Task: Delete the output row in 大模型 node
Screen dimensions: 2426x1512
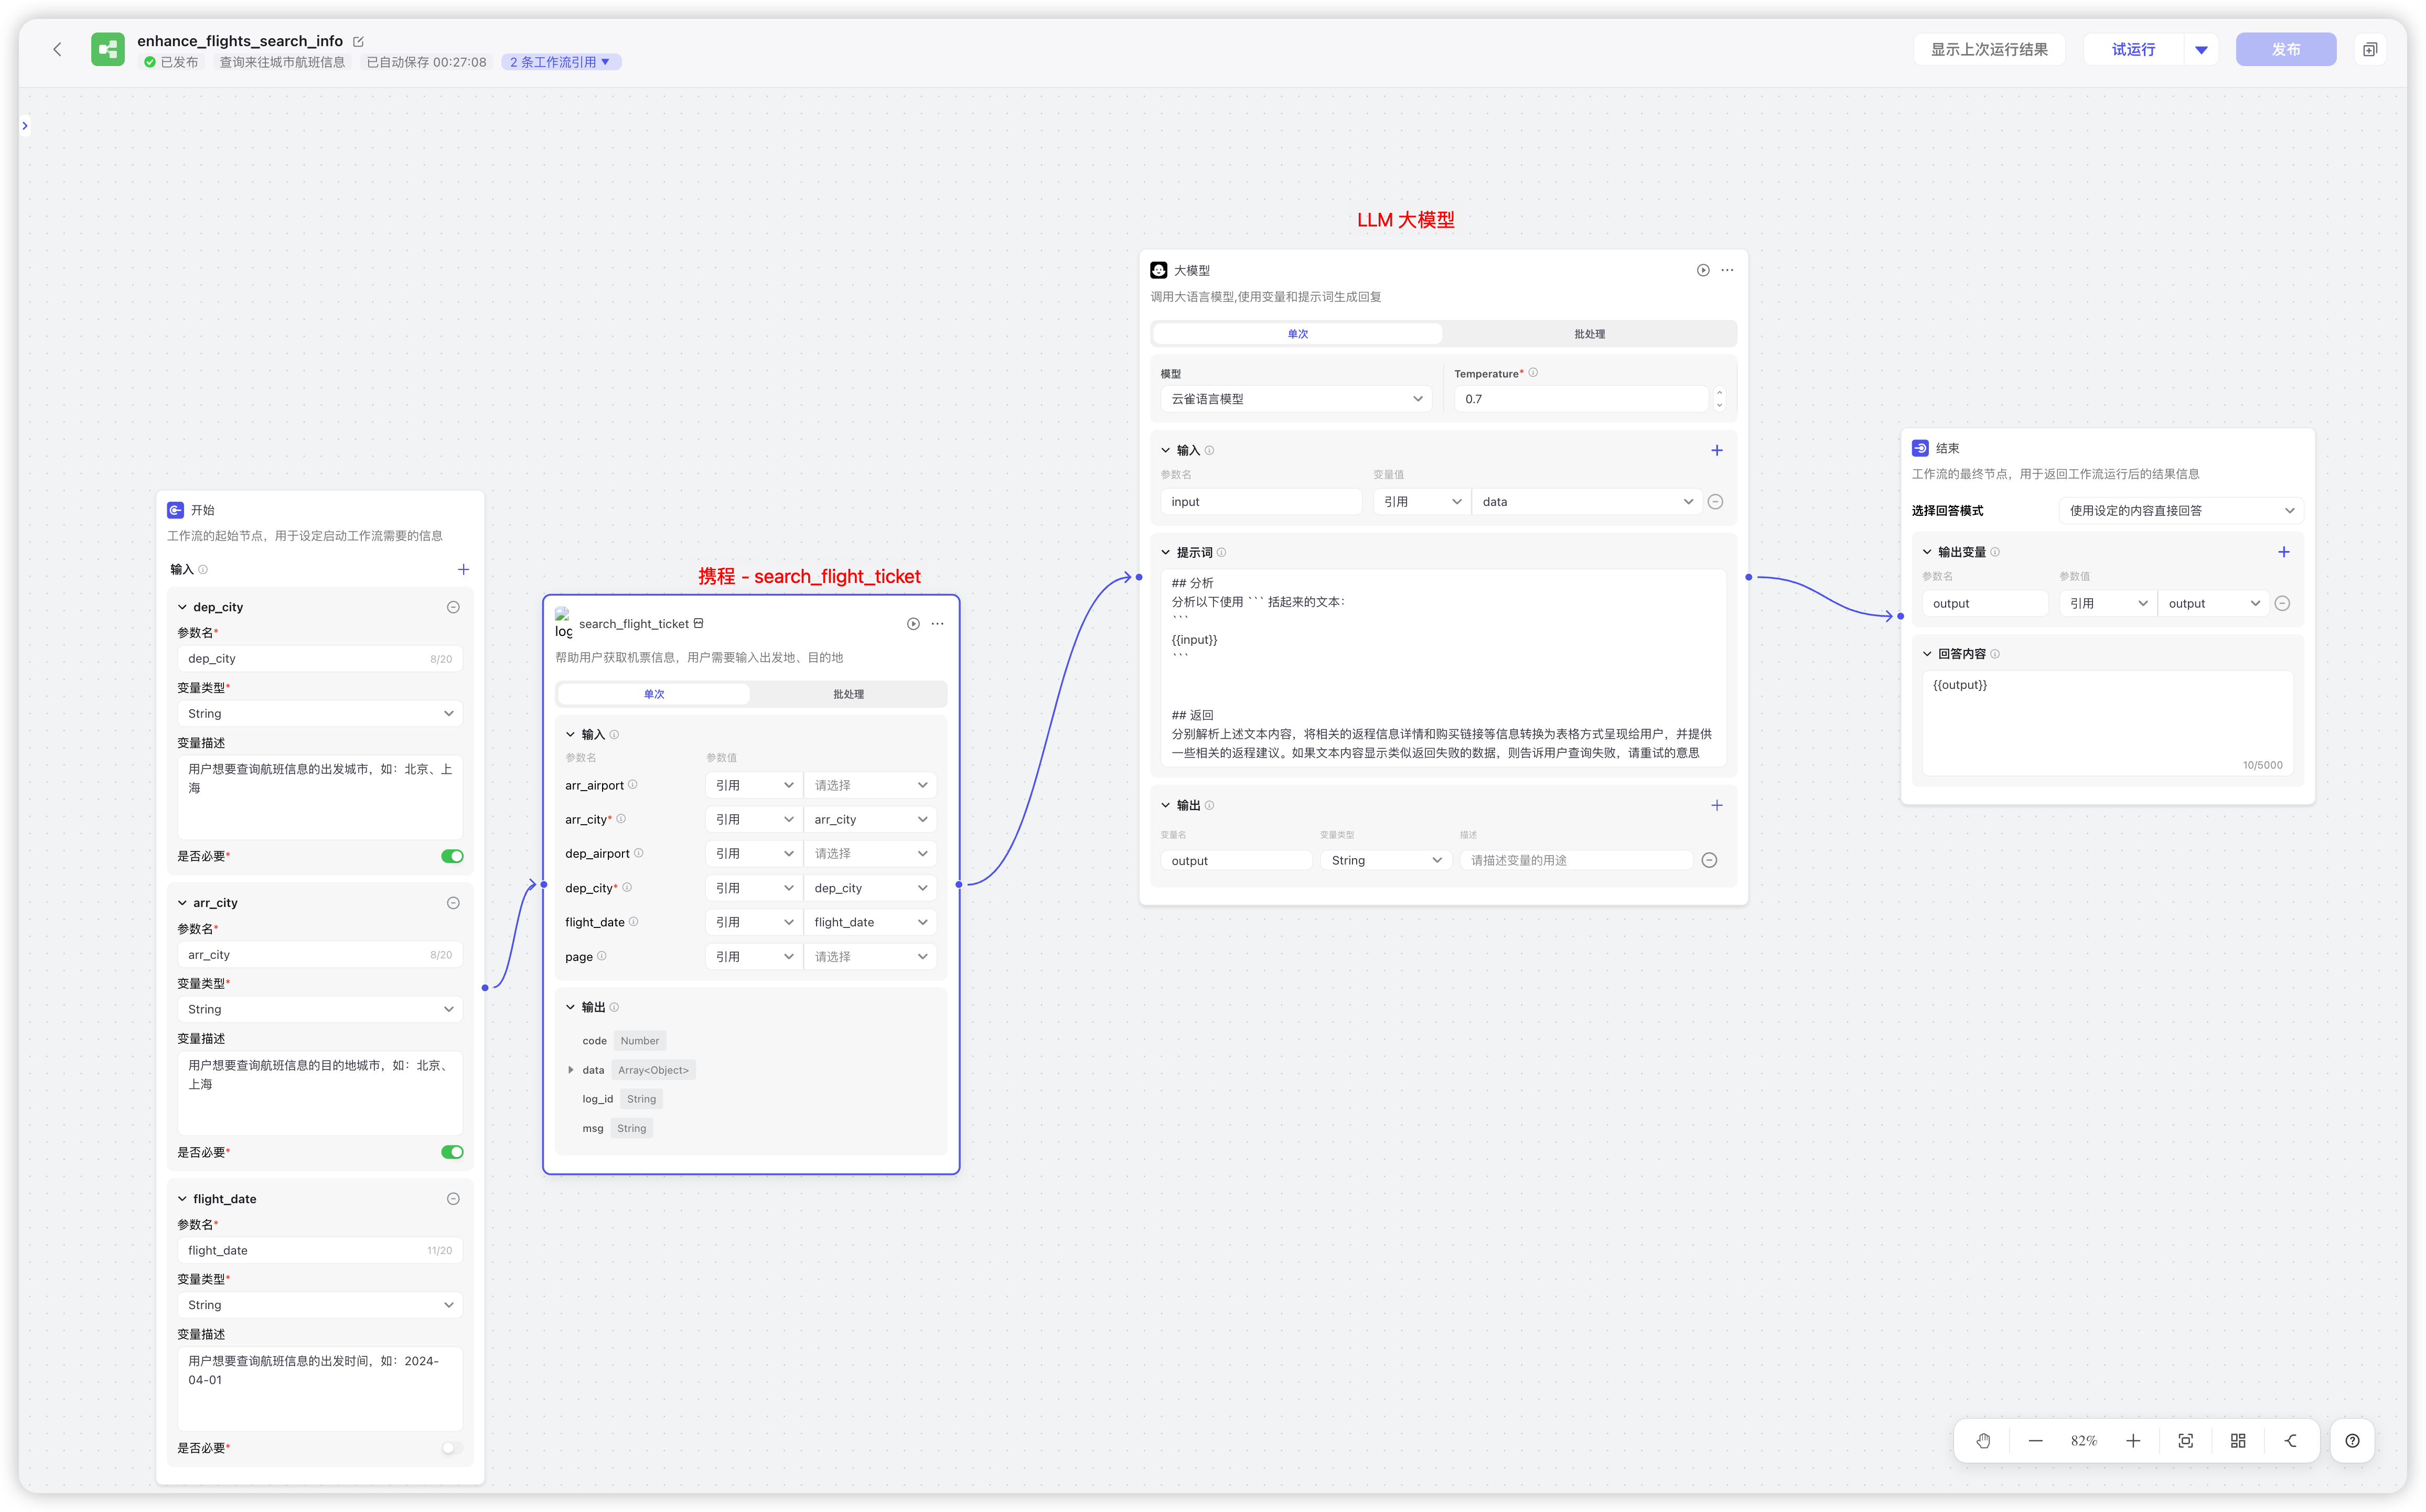Action: 1709,860
